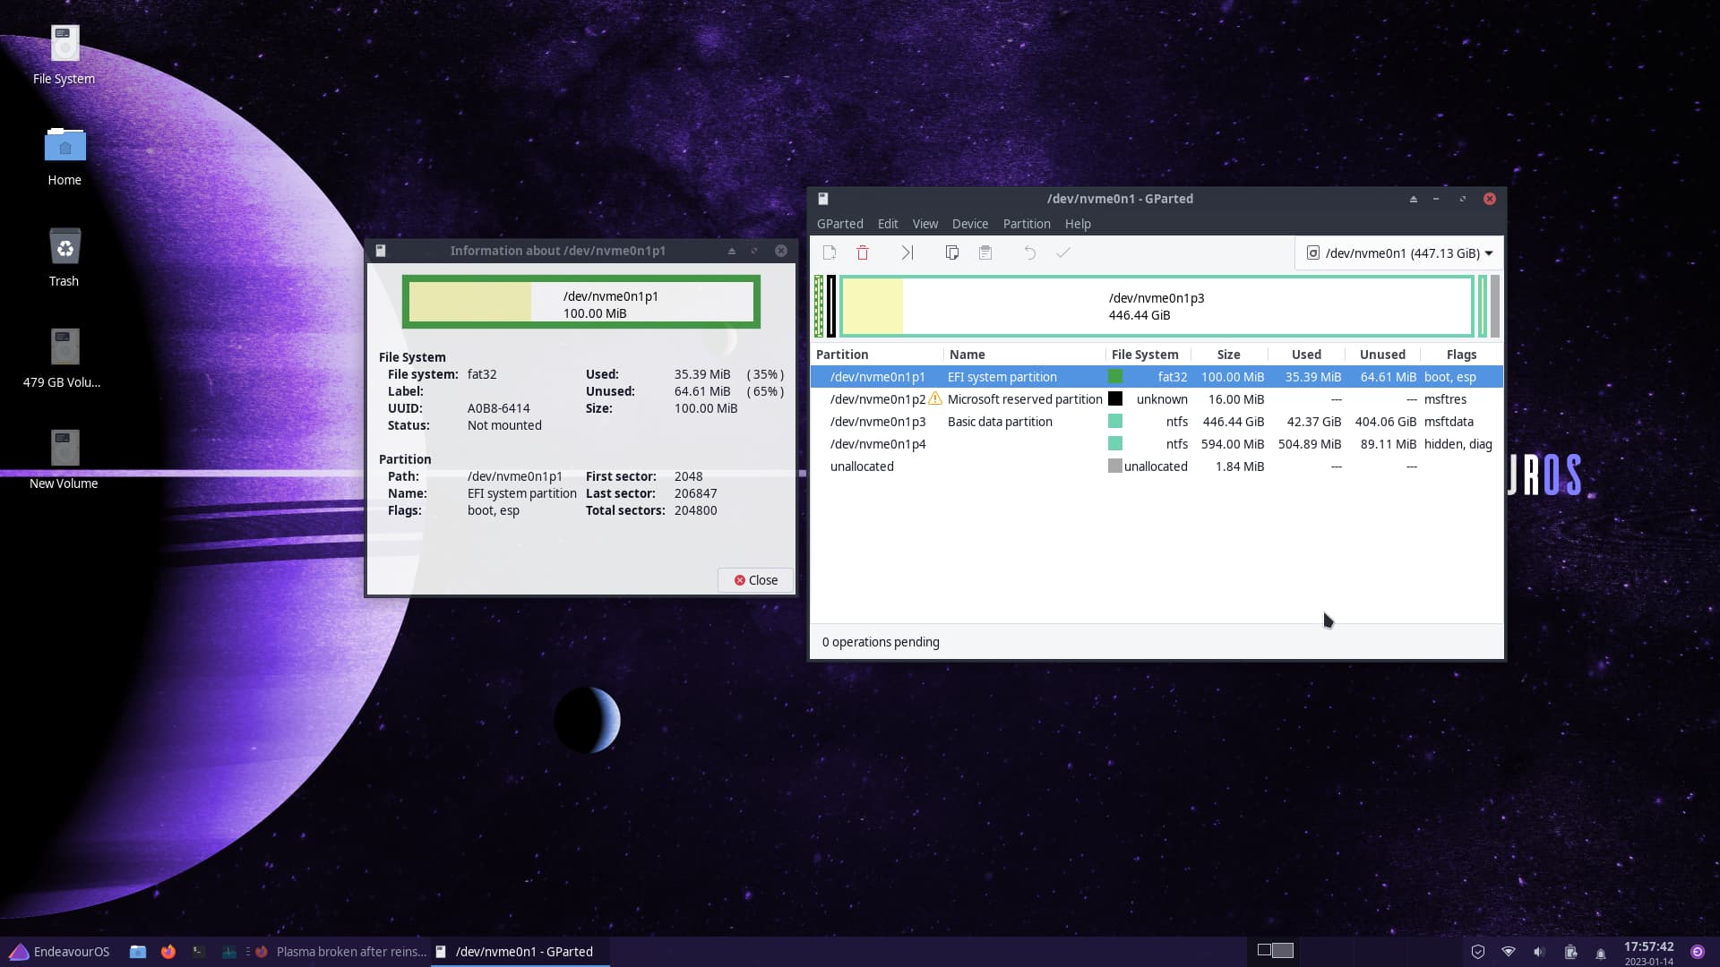The width and height of the screenshot is (1720, 967).
Task: Open the View menu
Action: tap(925, 224)
